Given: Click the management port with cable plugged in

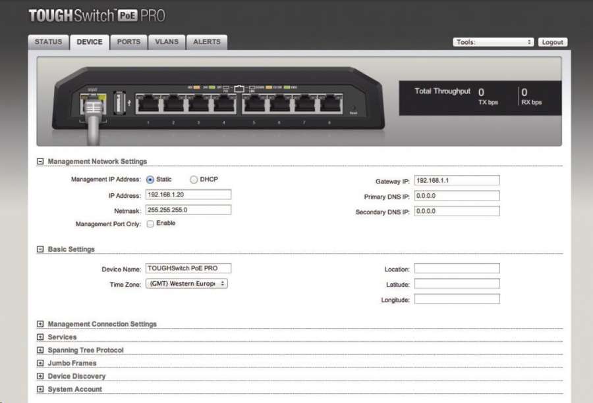Looking at the screenshot, I should click(93, 104).
